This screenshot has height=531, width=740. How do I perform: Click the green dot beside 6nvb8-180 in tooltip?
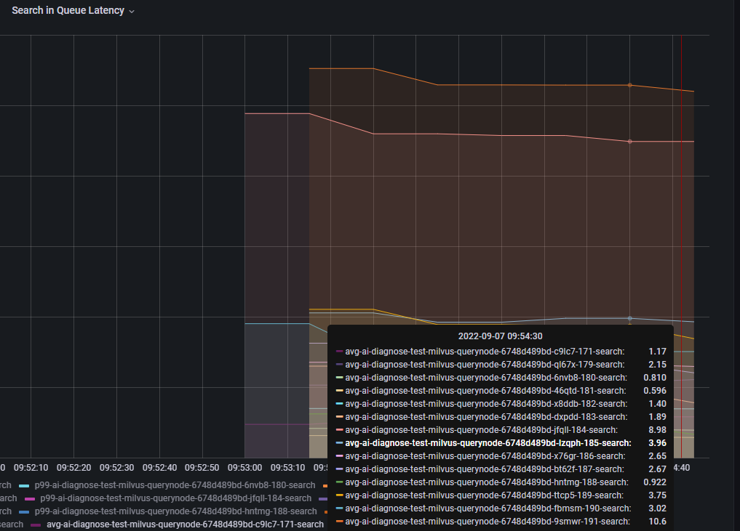[339, 377]
